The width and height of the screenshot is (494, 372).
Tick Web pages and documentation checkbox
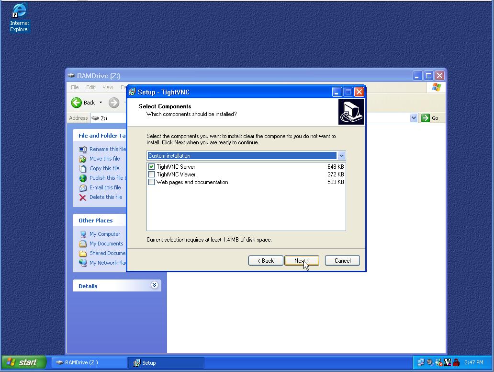coord(151,182)
